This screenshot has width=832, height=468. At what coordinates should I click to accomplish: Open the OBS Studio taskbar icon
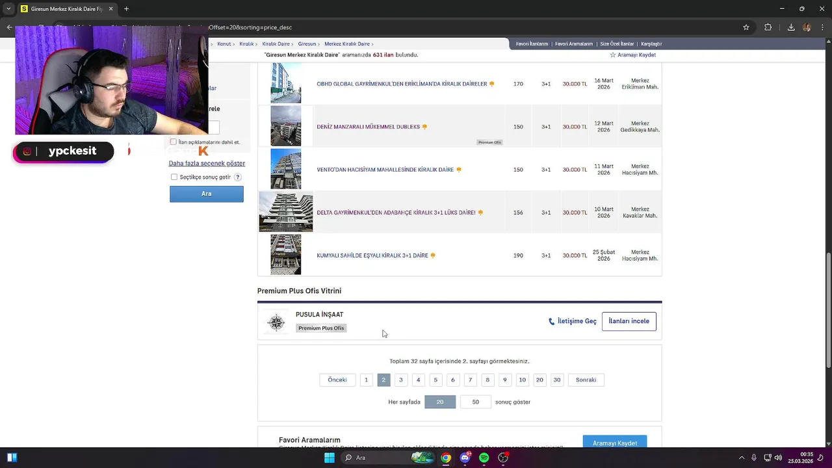click(503, 458)
